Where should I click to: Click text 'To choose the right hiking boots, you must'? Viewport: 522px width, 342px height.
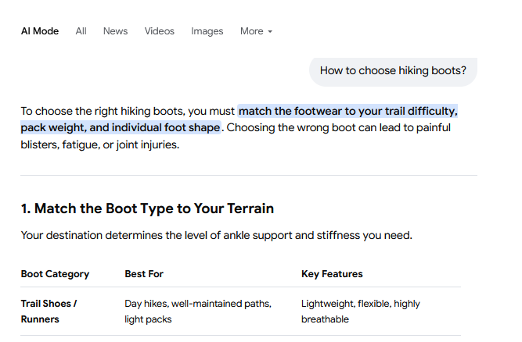click(128, 111)
